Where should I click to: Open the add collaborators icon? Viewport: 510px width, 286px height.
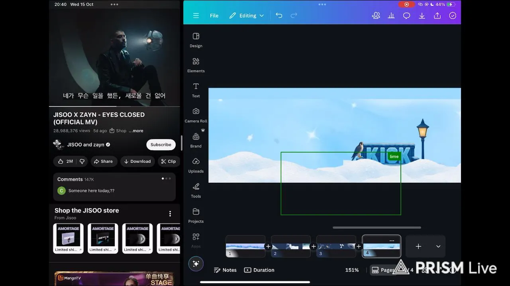click(x=376, y=15)
